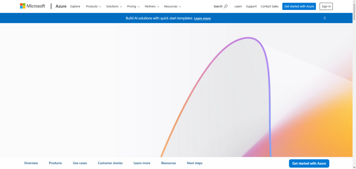This screenshot has width=356, height=169.
Task: Click the Sign in button
Action: tap(326, 6)
